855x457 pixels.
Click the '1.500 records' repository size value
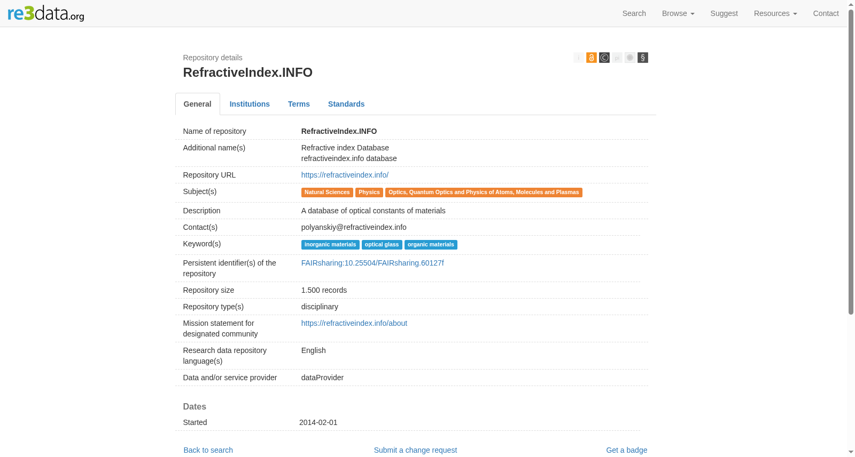coord(324,290)
